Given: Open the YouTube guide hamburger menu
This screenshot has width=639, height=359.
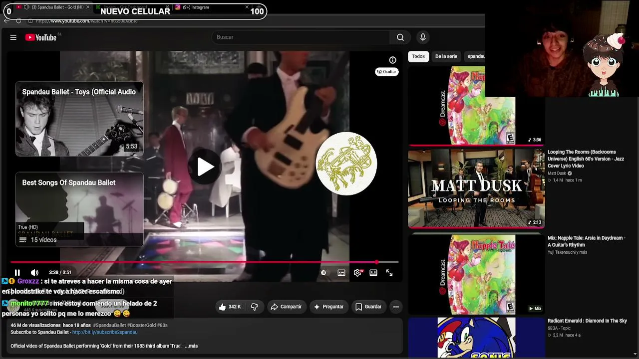Looking at the screenshot, I should 13,37.
